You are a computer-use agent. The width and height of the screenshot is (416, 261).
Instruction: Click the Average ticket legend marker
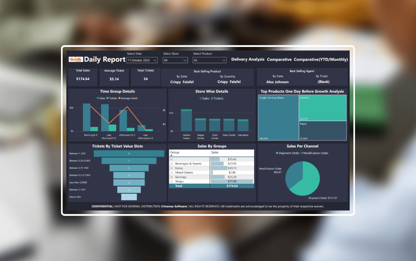119,98
